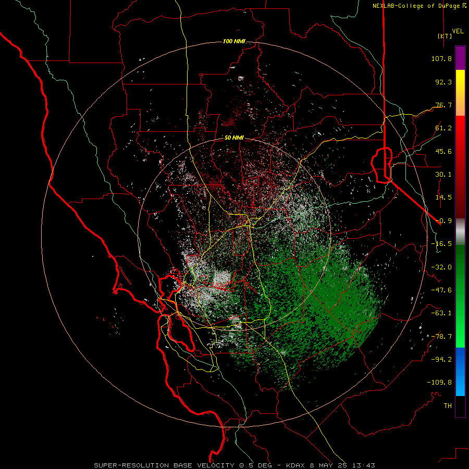This screenshot has width=469, height=469.
Task: Click the 50 NMI range ring label
Action: pyautogui.click(x=234, y=138)
